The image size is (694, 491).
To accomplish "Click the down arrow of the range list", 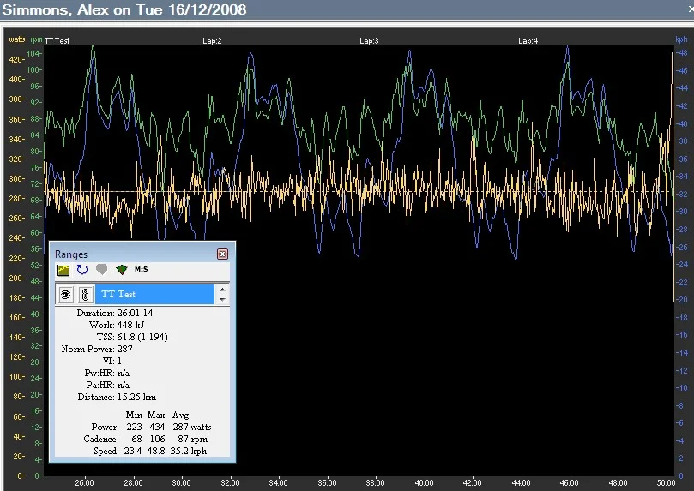I will point(222,299).
